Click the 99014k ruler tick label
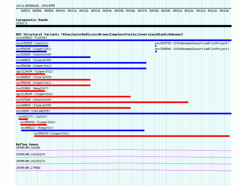 pos(224,11)
